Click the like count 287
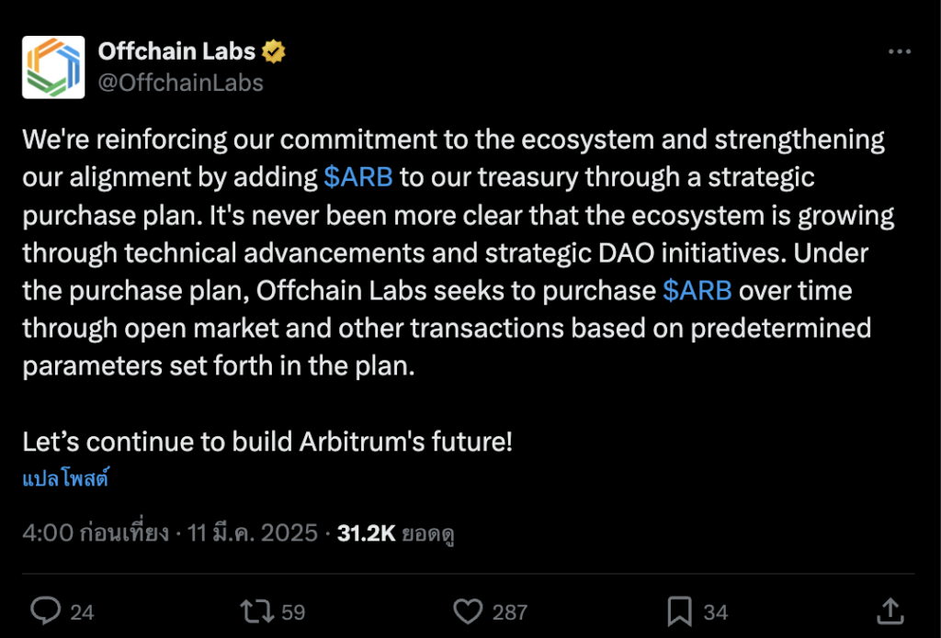This screenshot has height=638, width=941. tap(510, 611)
